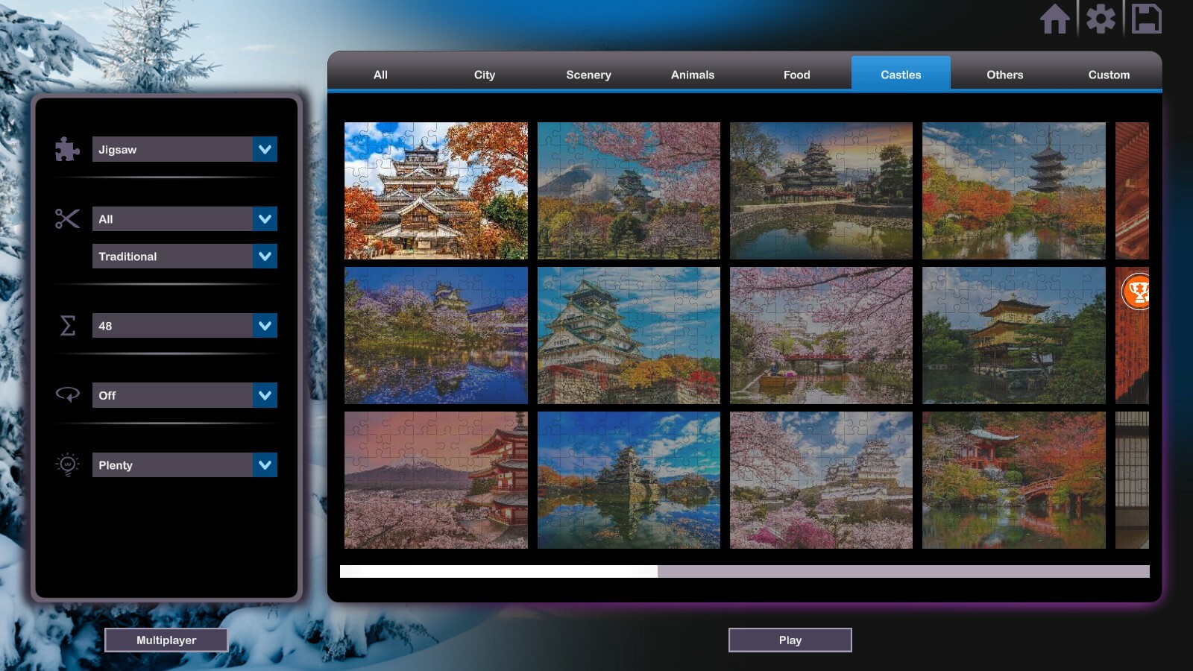Click the sigma piece-count icon
The width and height of the screenshot is (1193, 671).
click(x=66, y=326)
